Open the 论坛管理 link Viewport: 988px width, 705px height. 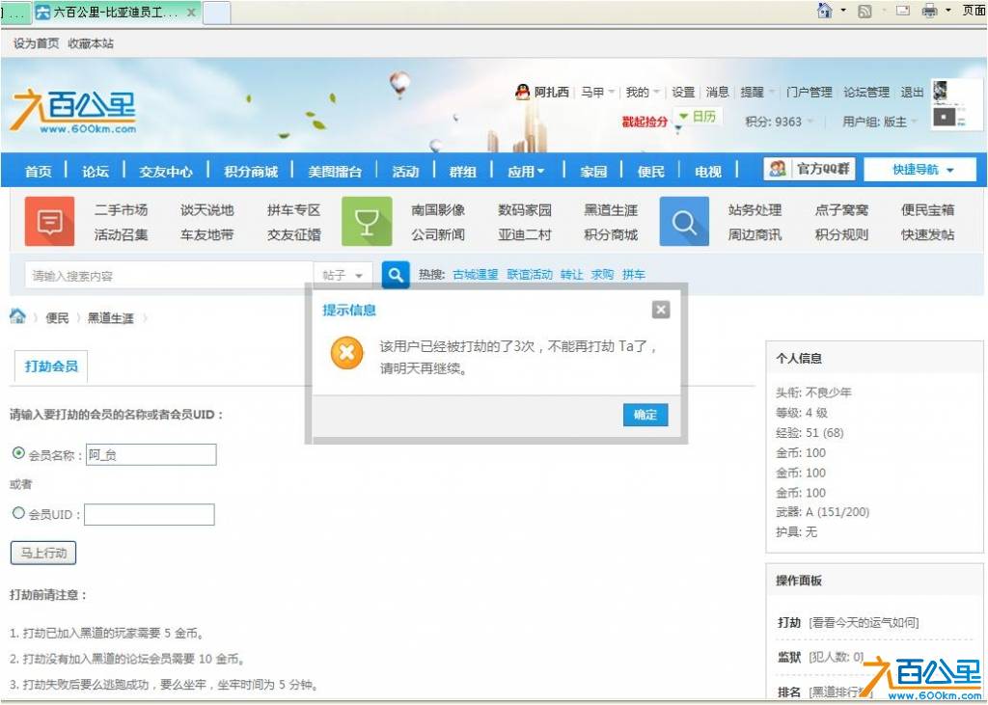click(x=866, y=92)
